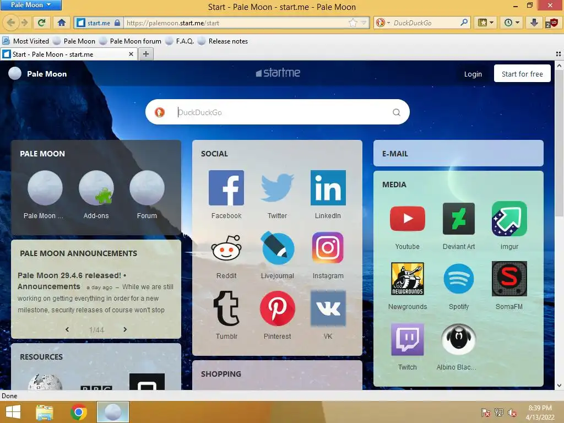Click the magnifier in the start.me search box
Viewport: 564px width, 423px height.
click(x=397, y=112)
